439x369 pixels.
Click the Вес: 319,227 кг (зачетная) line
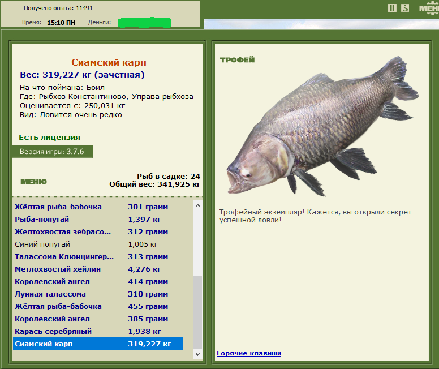pyautogui.click(x=83, y=75)
